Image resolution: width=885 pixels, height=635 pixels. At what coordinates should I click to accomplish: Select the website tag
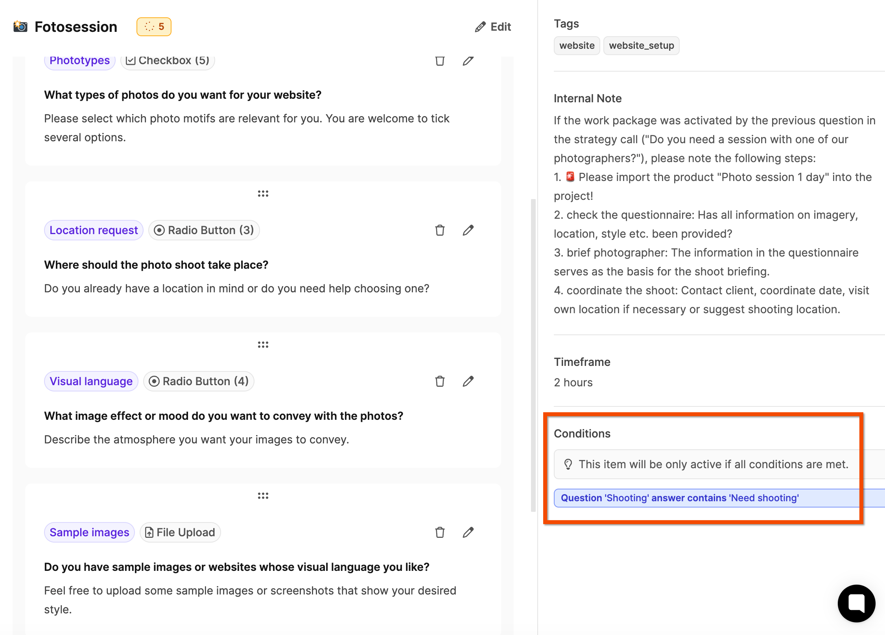point(577,46)
